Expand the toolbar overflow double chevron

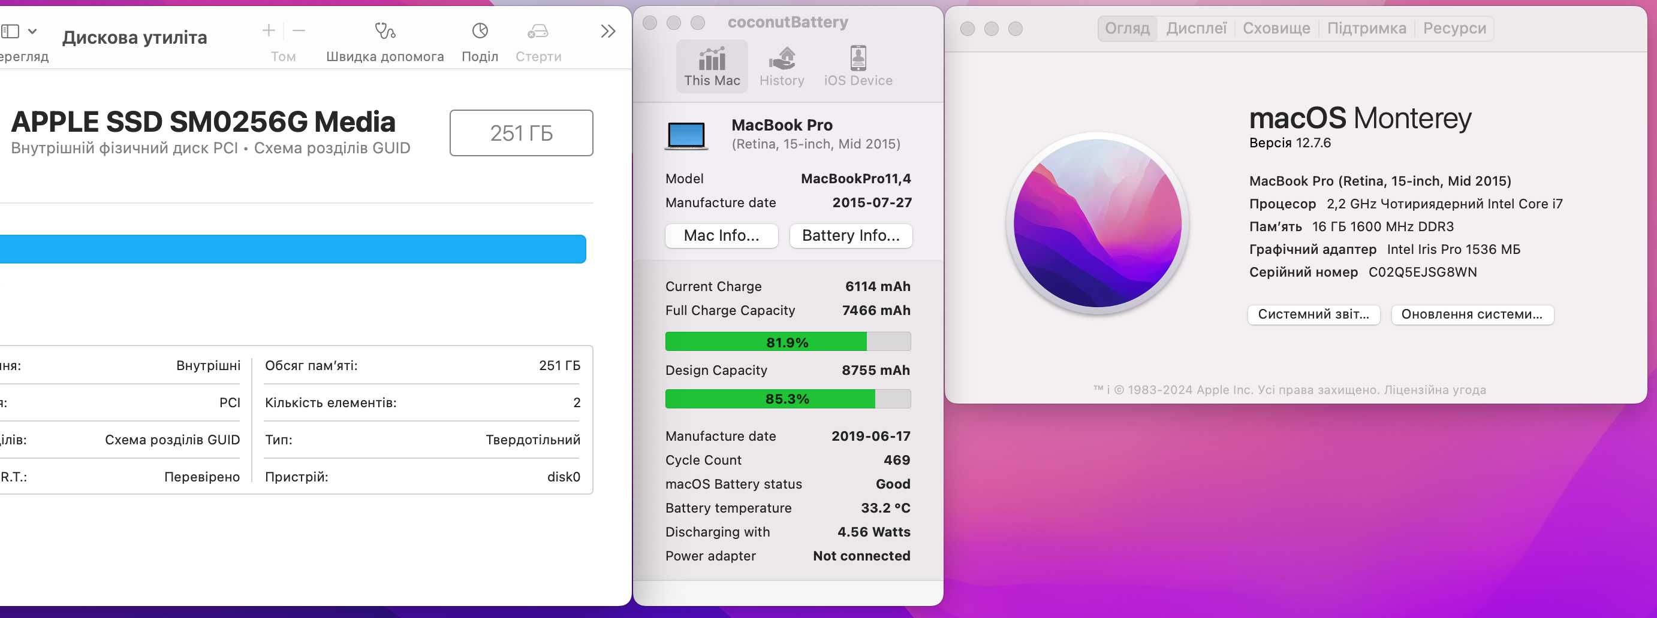(608, 31)
